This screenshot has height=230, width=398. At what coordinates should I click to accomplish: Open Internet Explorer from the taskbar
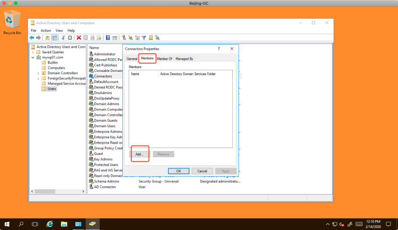click(50, 224)
